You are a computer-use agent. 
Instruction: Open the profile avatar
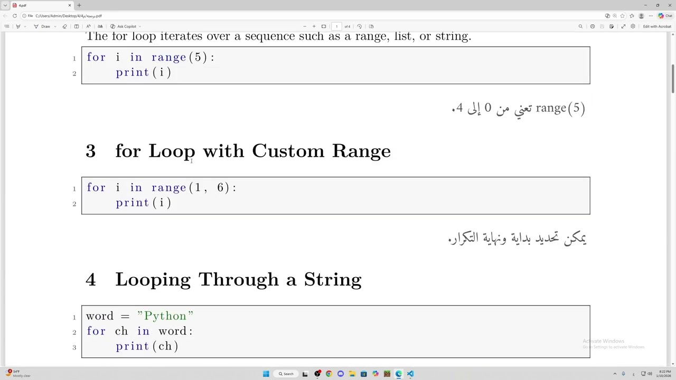click(641, 16)
